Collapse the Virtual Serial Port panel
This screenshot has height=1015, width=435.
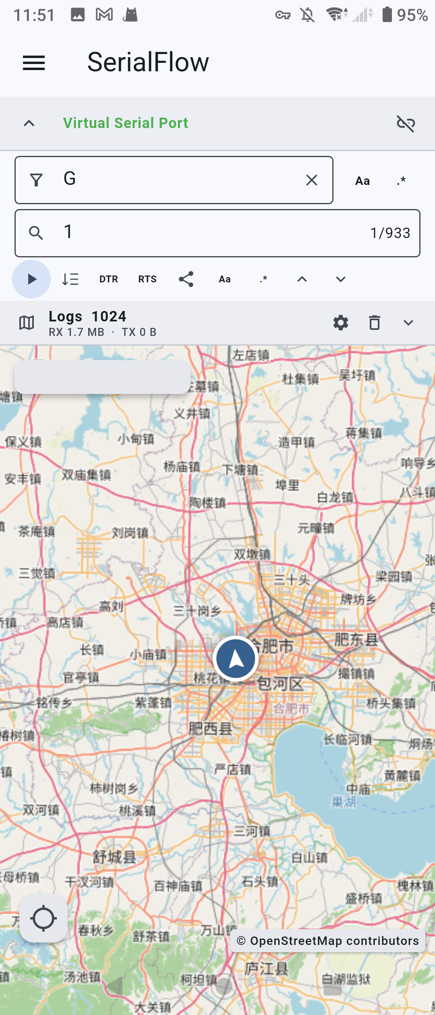pos(29,123)
